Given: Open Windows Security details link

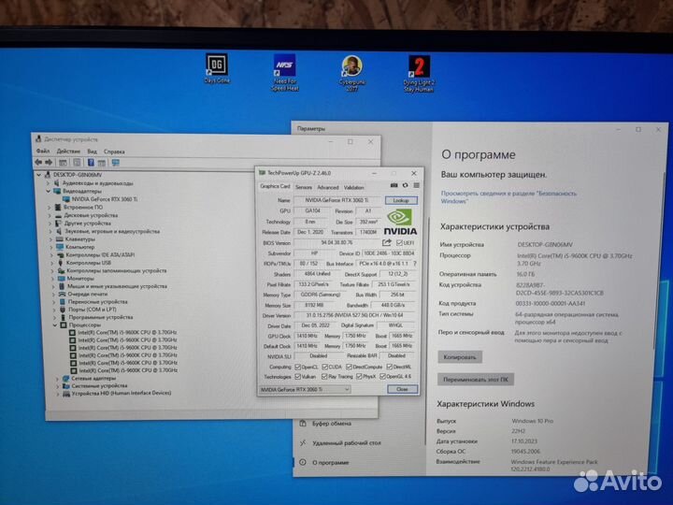Looking at the screenshot, I should tap(508, 197).
